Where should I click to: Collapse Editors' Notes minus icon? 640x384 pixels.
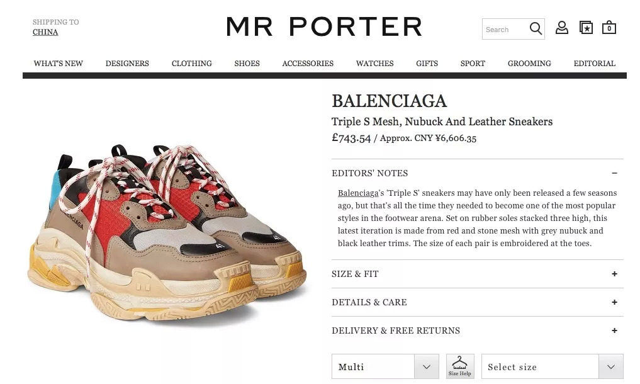[614, 173]
